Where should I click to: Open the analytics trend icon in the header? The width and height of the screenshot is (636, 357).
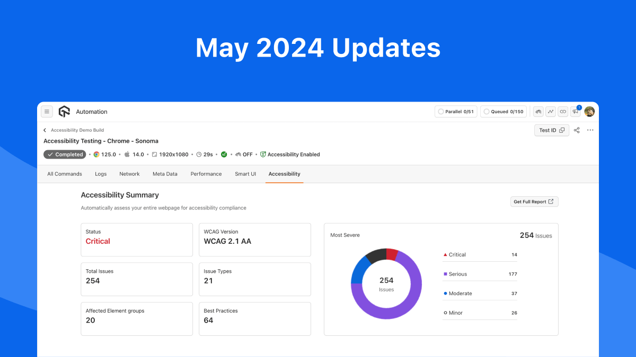(x=550, y=112)
